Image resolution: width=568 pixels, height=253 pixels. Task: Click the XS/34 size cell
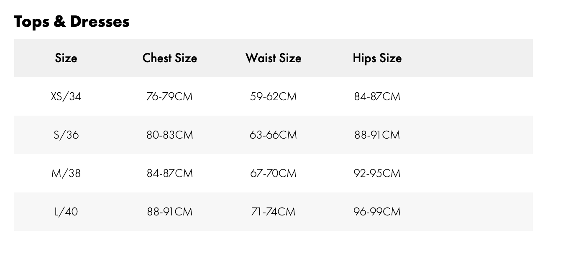(x=66, y=96)
